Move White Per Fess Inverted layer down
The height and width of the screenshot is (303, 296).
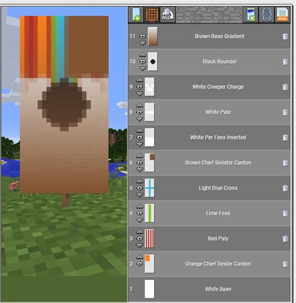pos(139,144)
